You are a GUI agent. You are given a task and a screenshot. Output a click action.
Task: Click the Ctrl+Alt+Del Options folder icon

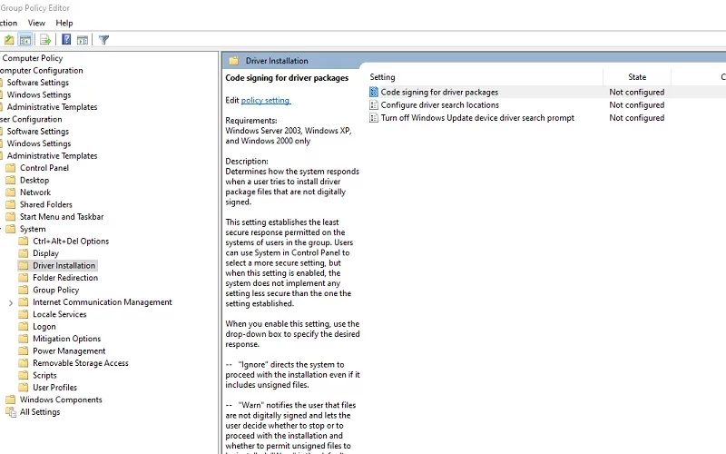[x=24, y=241]
